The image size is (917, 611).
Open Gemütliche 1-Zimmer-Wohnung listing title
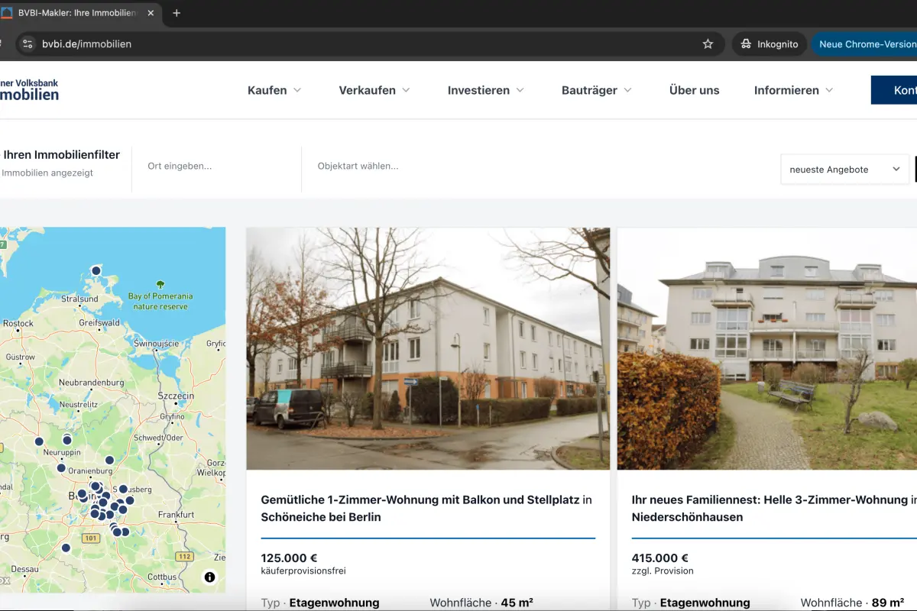pos(426,509)
